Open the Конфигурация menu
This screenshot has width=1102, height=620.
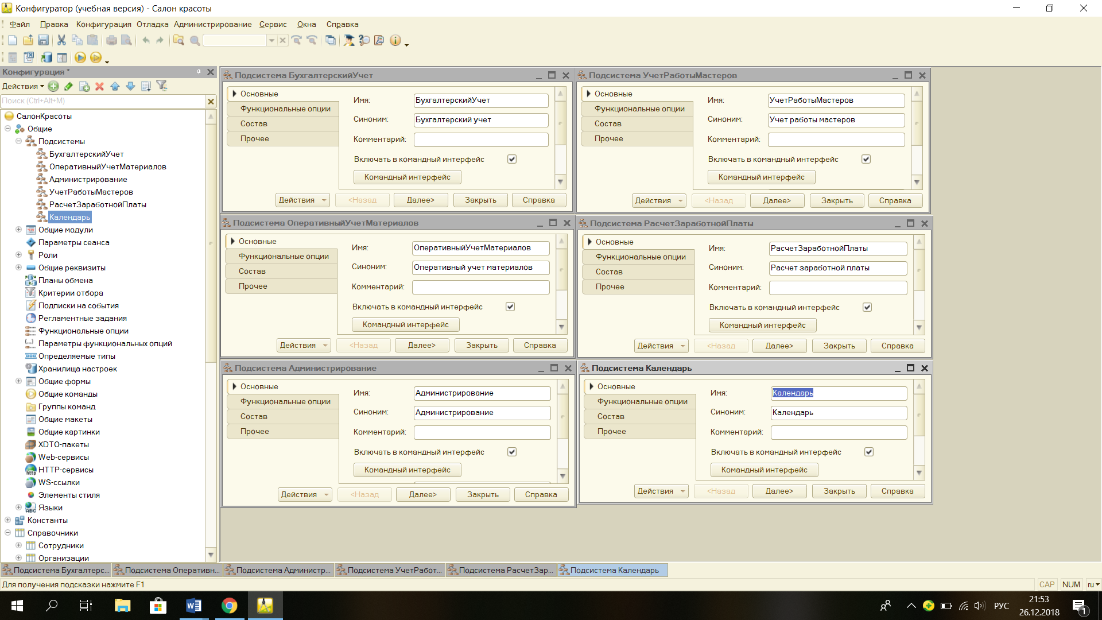coord(104,24)
